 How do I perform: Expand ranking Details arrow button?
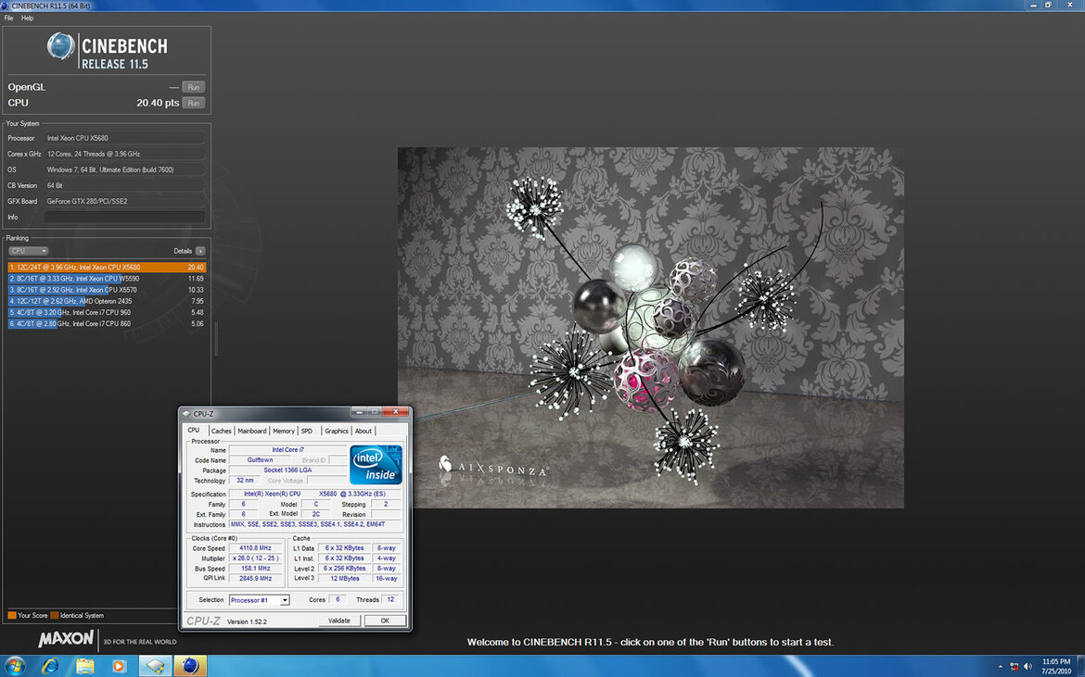point(200,251)
